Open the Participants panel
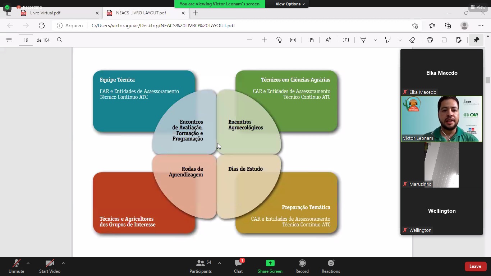 201,266
